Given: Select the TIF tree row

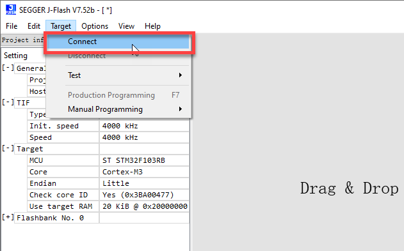Looking at the screenshot, I should pyautogui.click(x=30, y=103).
